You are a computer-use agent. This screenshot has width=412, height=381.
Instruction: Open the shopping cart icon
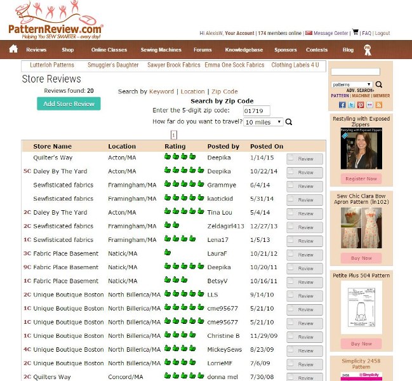[356, 32]
